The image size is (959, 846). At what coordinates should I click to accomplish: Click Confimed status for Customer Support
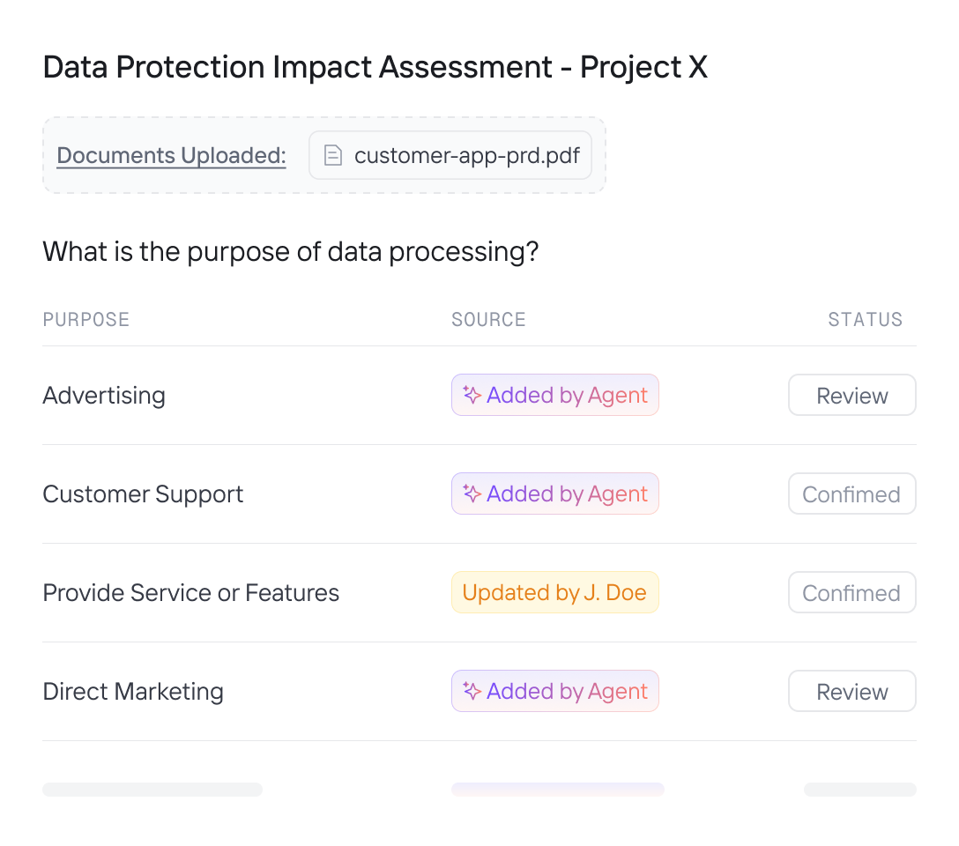(x=851, y=494)
